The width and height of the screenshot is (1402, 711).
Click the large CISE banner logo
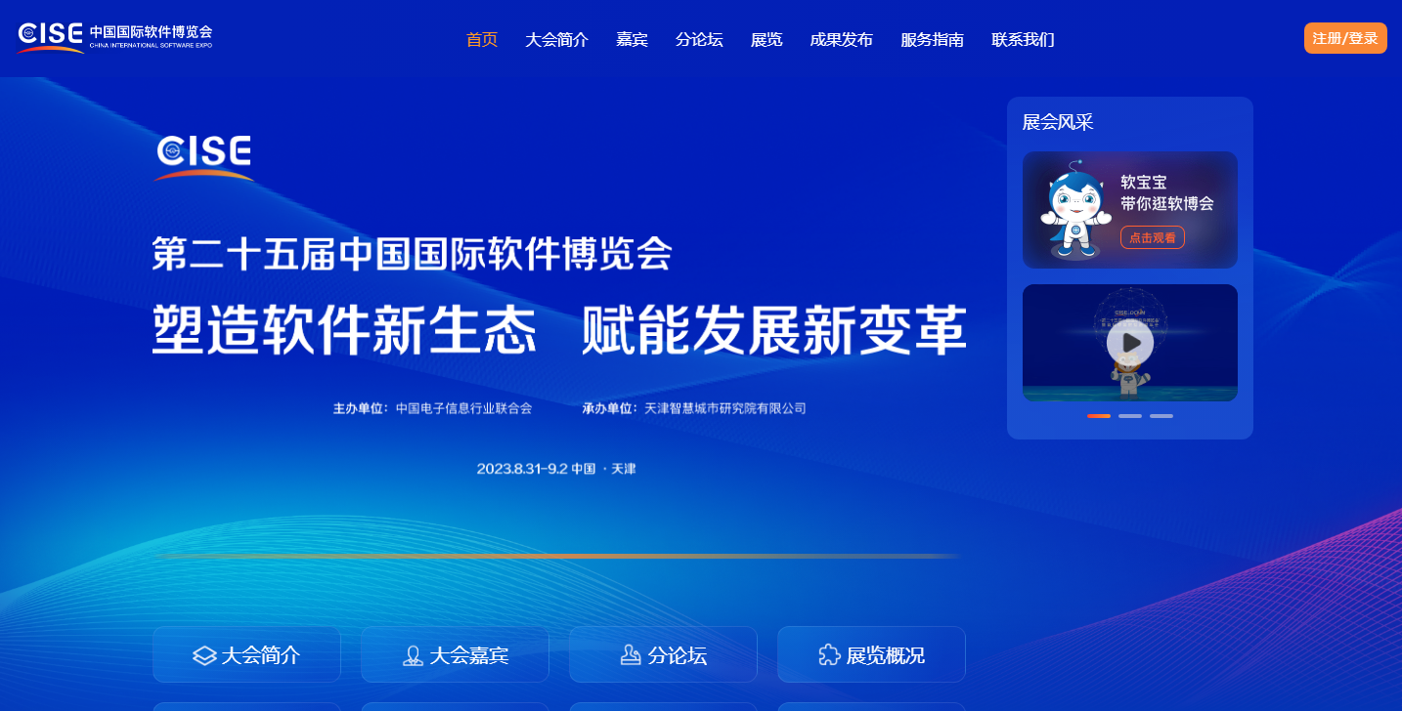204,157
